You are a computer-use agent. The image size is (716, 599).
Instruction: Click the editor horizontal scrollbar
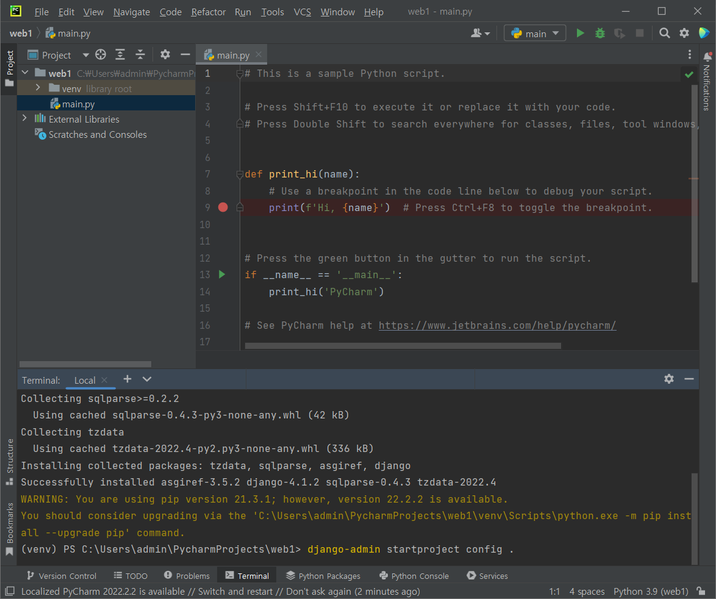(403, 346)
